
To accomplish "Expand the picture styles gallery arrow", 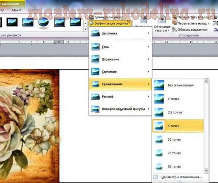I will [x=86, y=29].
